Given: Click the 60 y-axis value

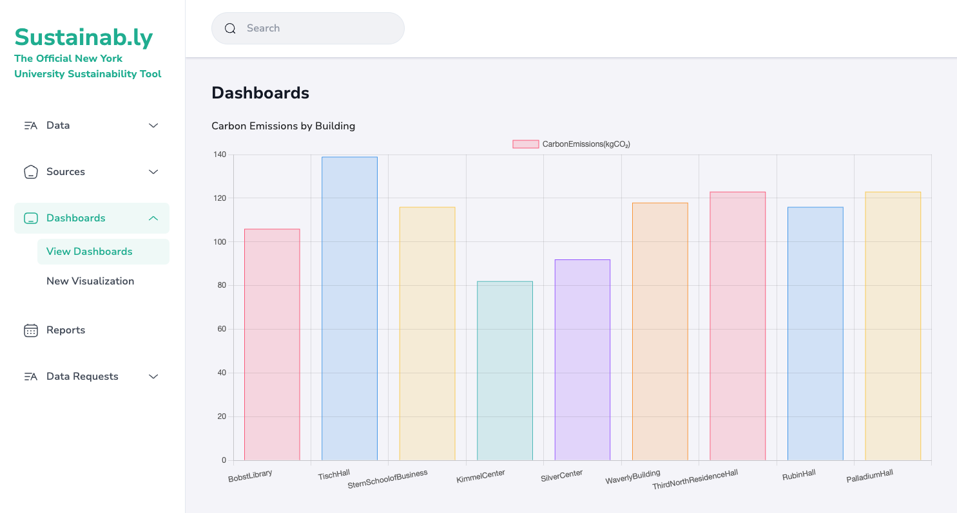Looking at the screenshot, I should [x=222, y=330].
